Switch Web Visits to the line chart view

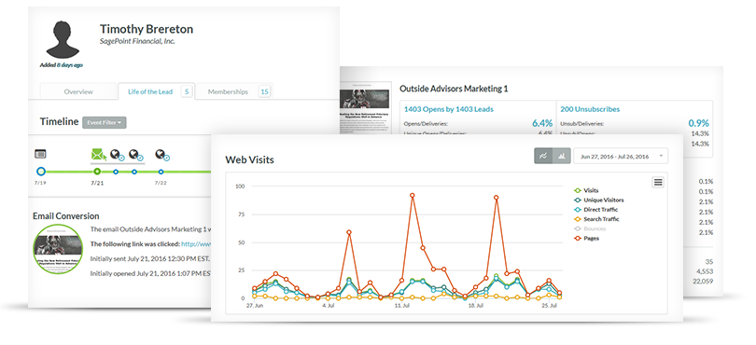point(543,156)
